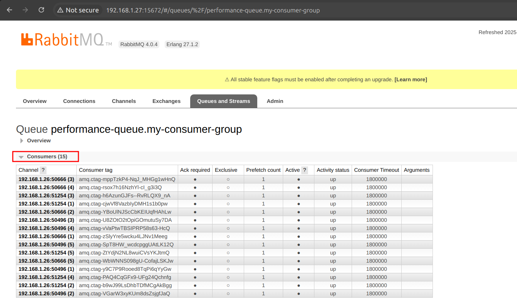Open channel 192.168.1.26:51254 (4)
Screen dimensions: 517x307
coord(46,277)
